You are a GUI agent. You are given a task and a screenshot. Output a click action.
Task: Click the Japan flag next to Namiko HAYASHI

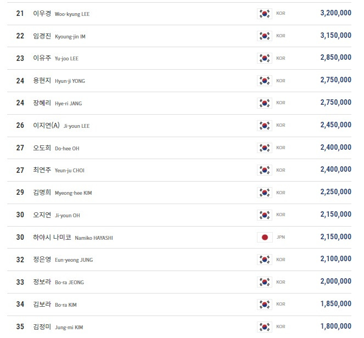[x=265, y=238]
